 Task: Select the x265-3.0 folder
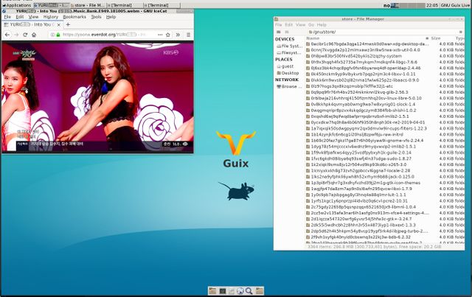pos(385,164)
